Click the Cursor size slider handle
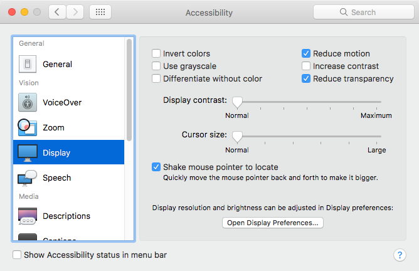This screenshot has height=271, width=419. coord(237,136)
